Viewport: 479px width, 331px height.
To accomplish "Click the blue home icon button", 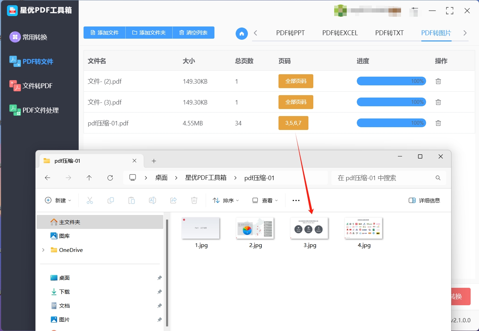I will 242,33.
